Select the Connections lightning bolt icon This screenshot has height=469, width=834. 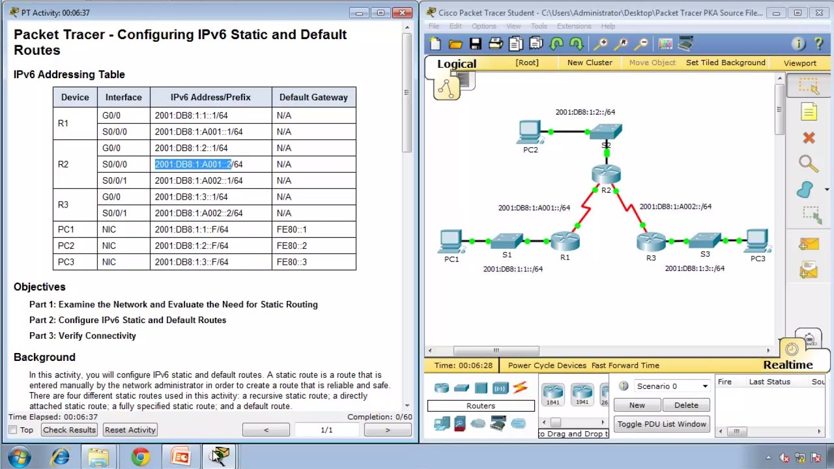[x=520, y=388]
